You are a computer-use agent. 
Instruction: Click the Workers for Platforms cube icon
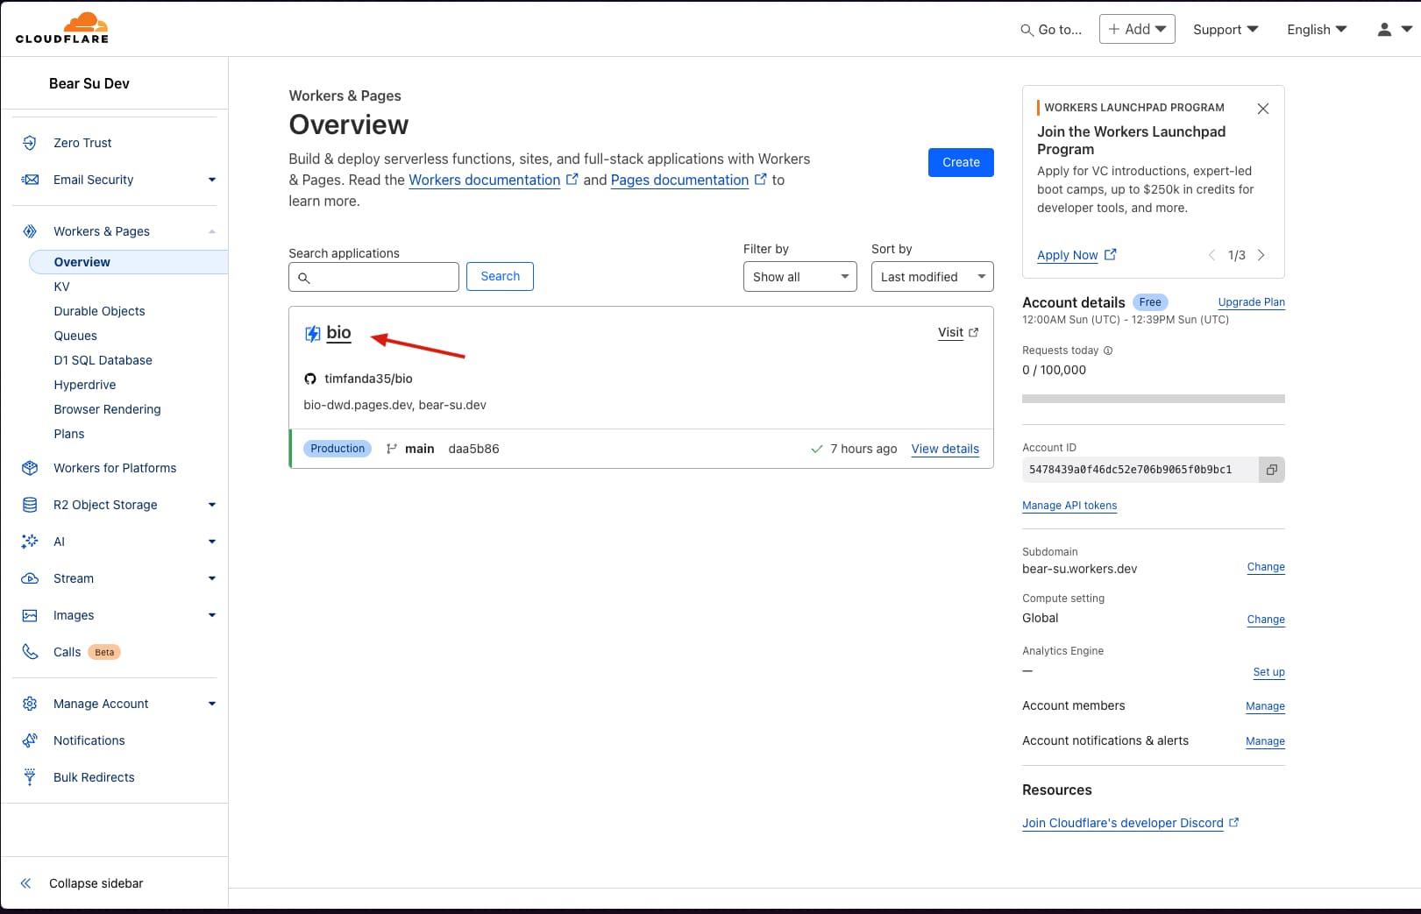(30, 468)
